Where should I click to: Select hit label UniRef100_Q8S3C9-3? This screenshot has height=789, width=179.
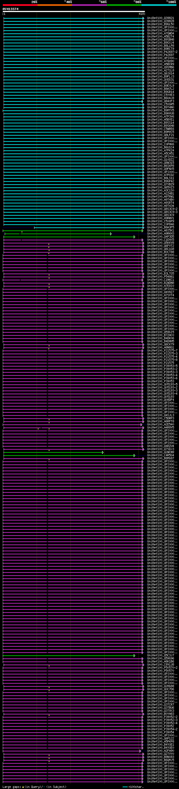162,212
